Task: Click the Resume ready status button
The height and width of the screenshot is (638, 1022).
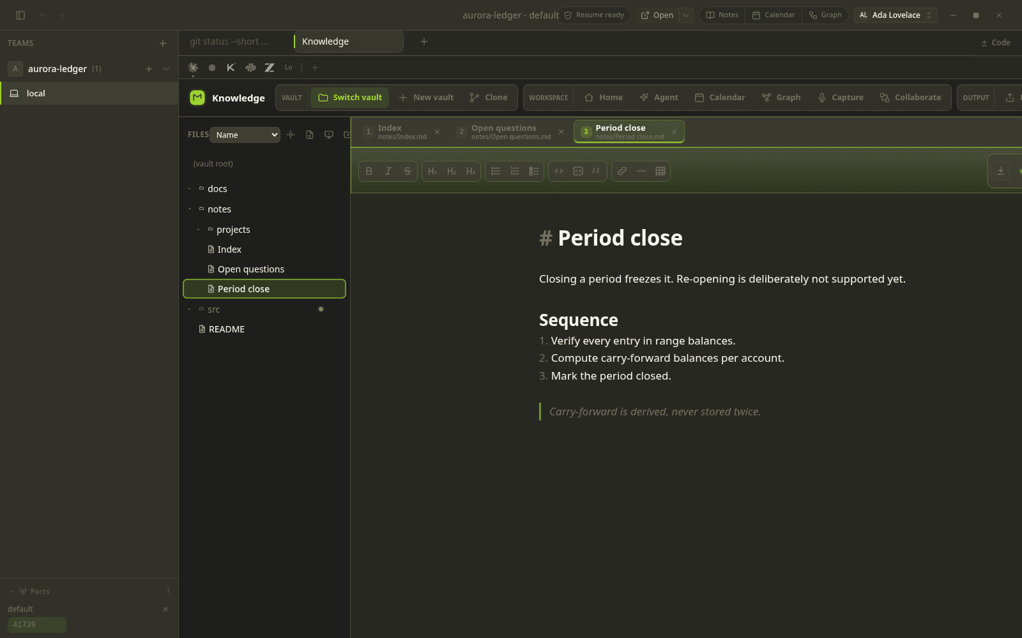Action: click(x=594, y=15)
